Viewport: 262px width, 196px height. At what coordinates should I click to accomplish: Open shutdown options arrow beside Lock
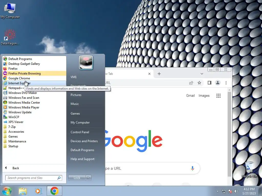point(88,178)
